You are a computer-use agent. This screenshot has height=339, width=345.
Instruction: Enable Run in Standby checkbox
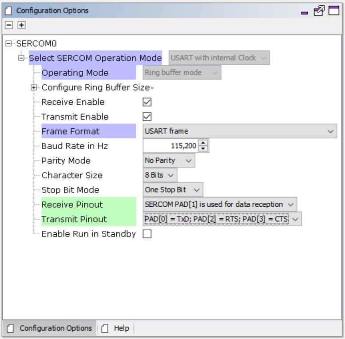click(x=147, y=234)
